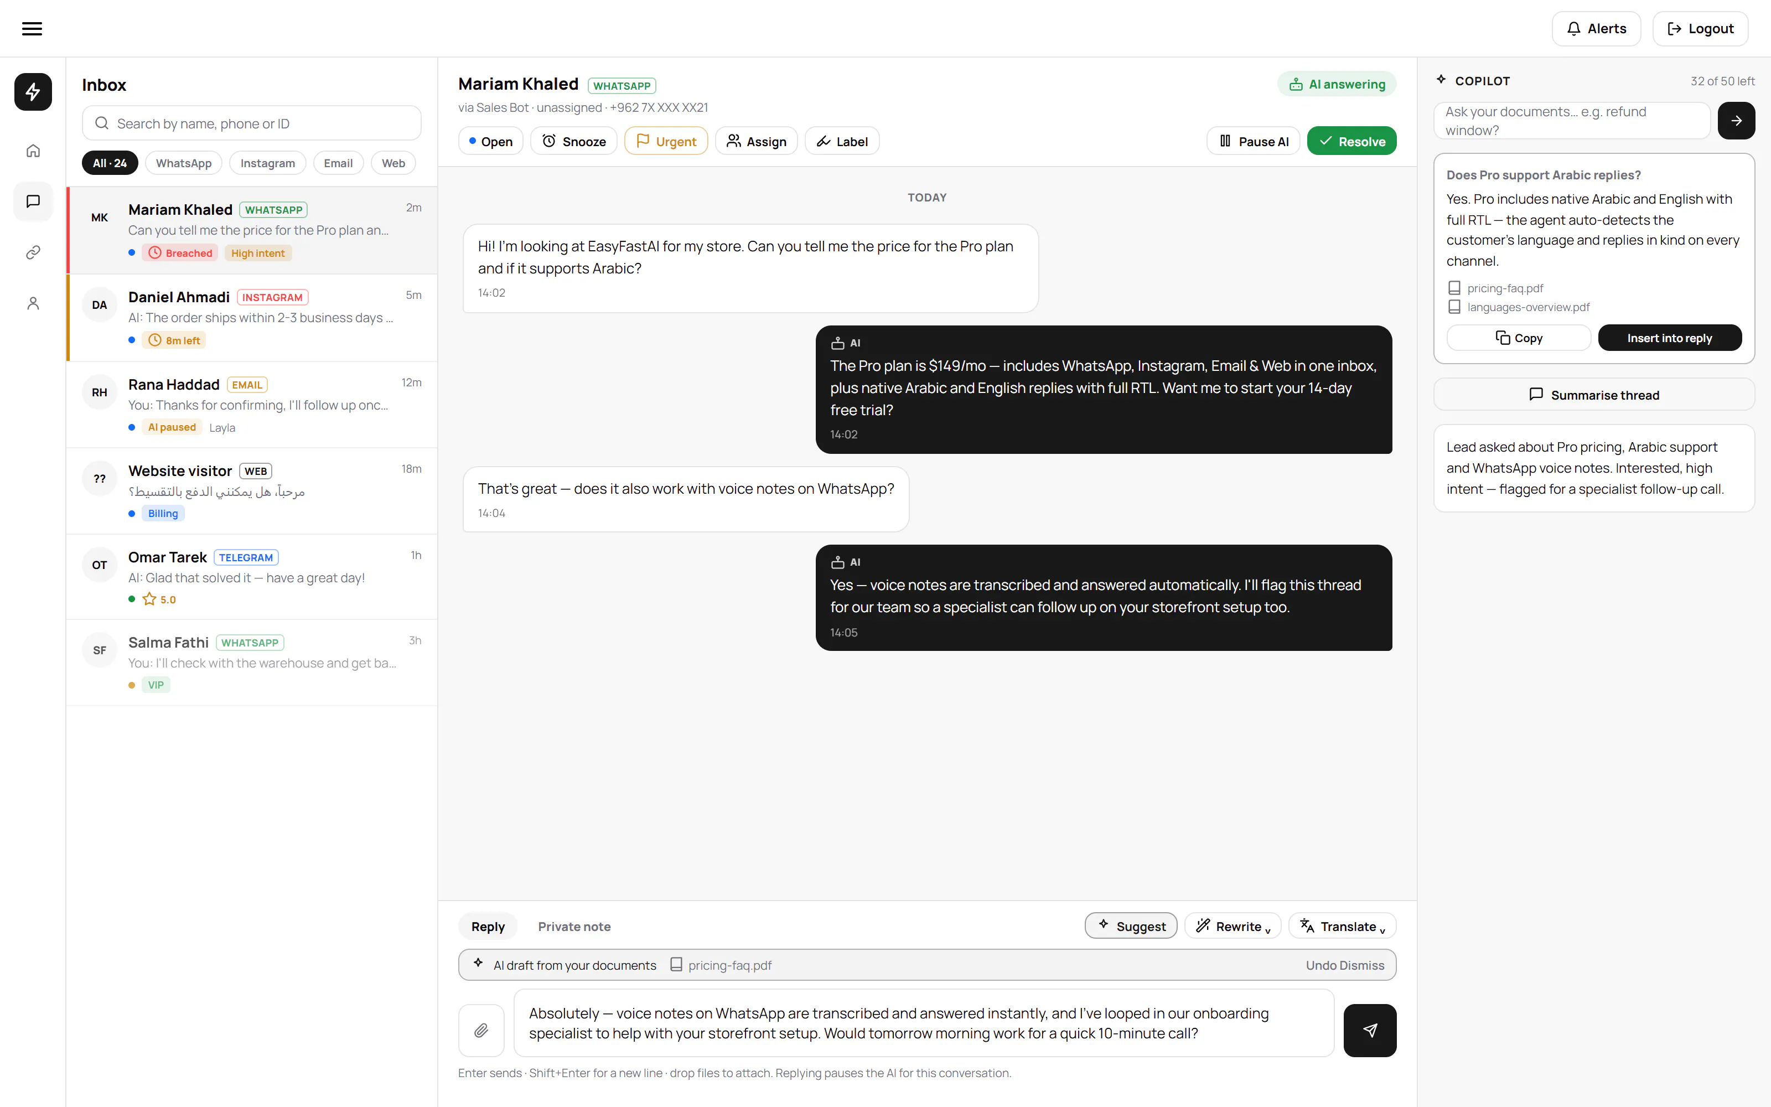Open the hamburger menu
This screenshot has width=1771, height=1107.
[32, 29]
